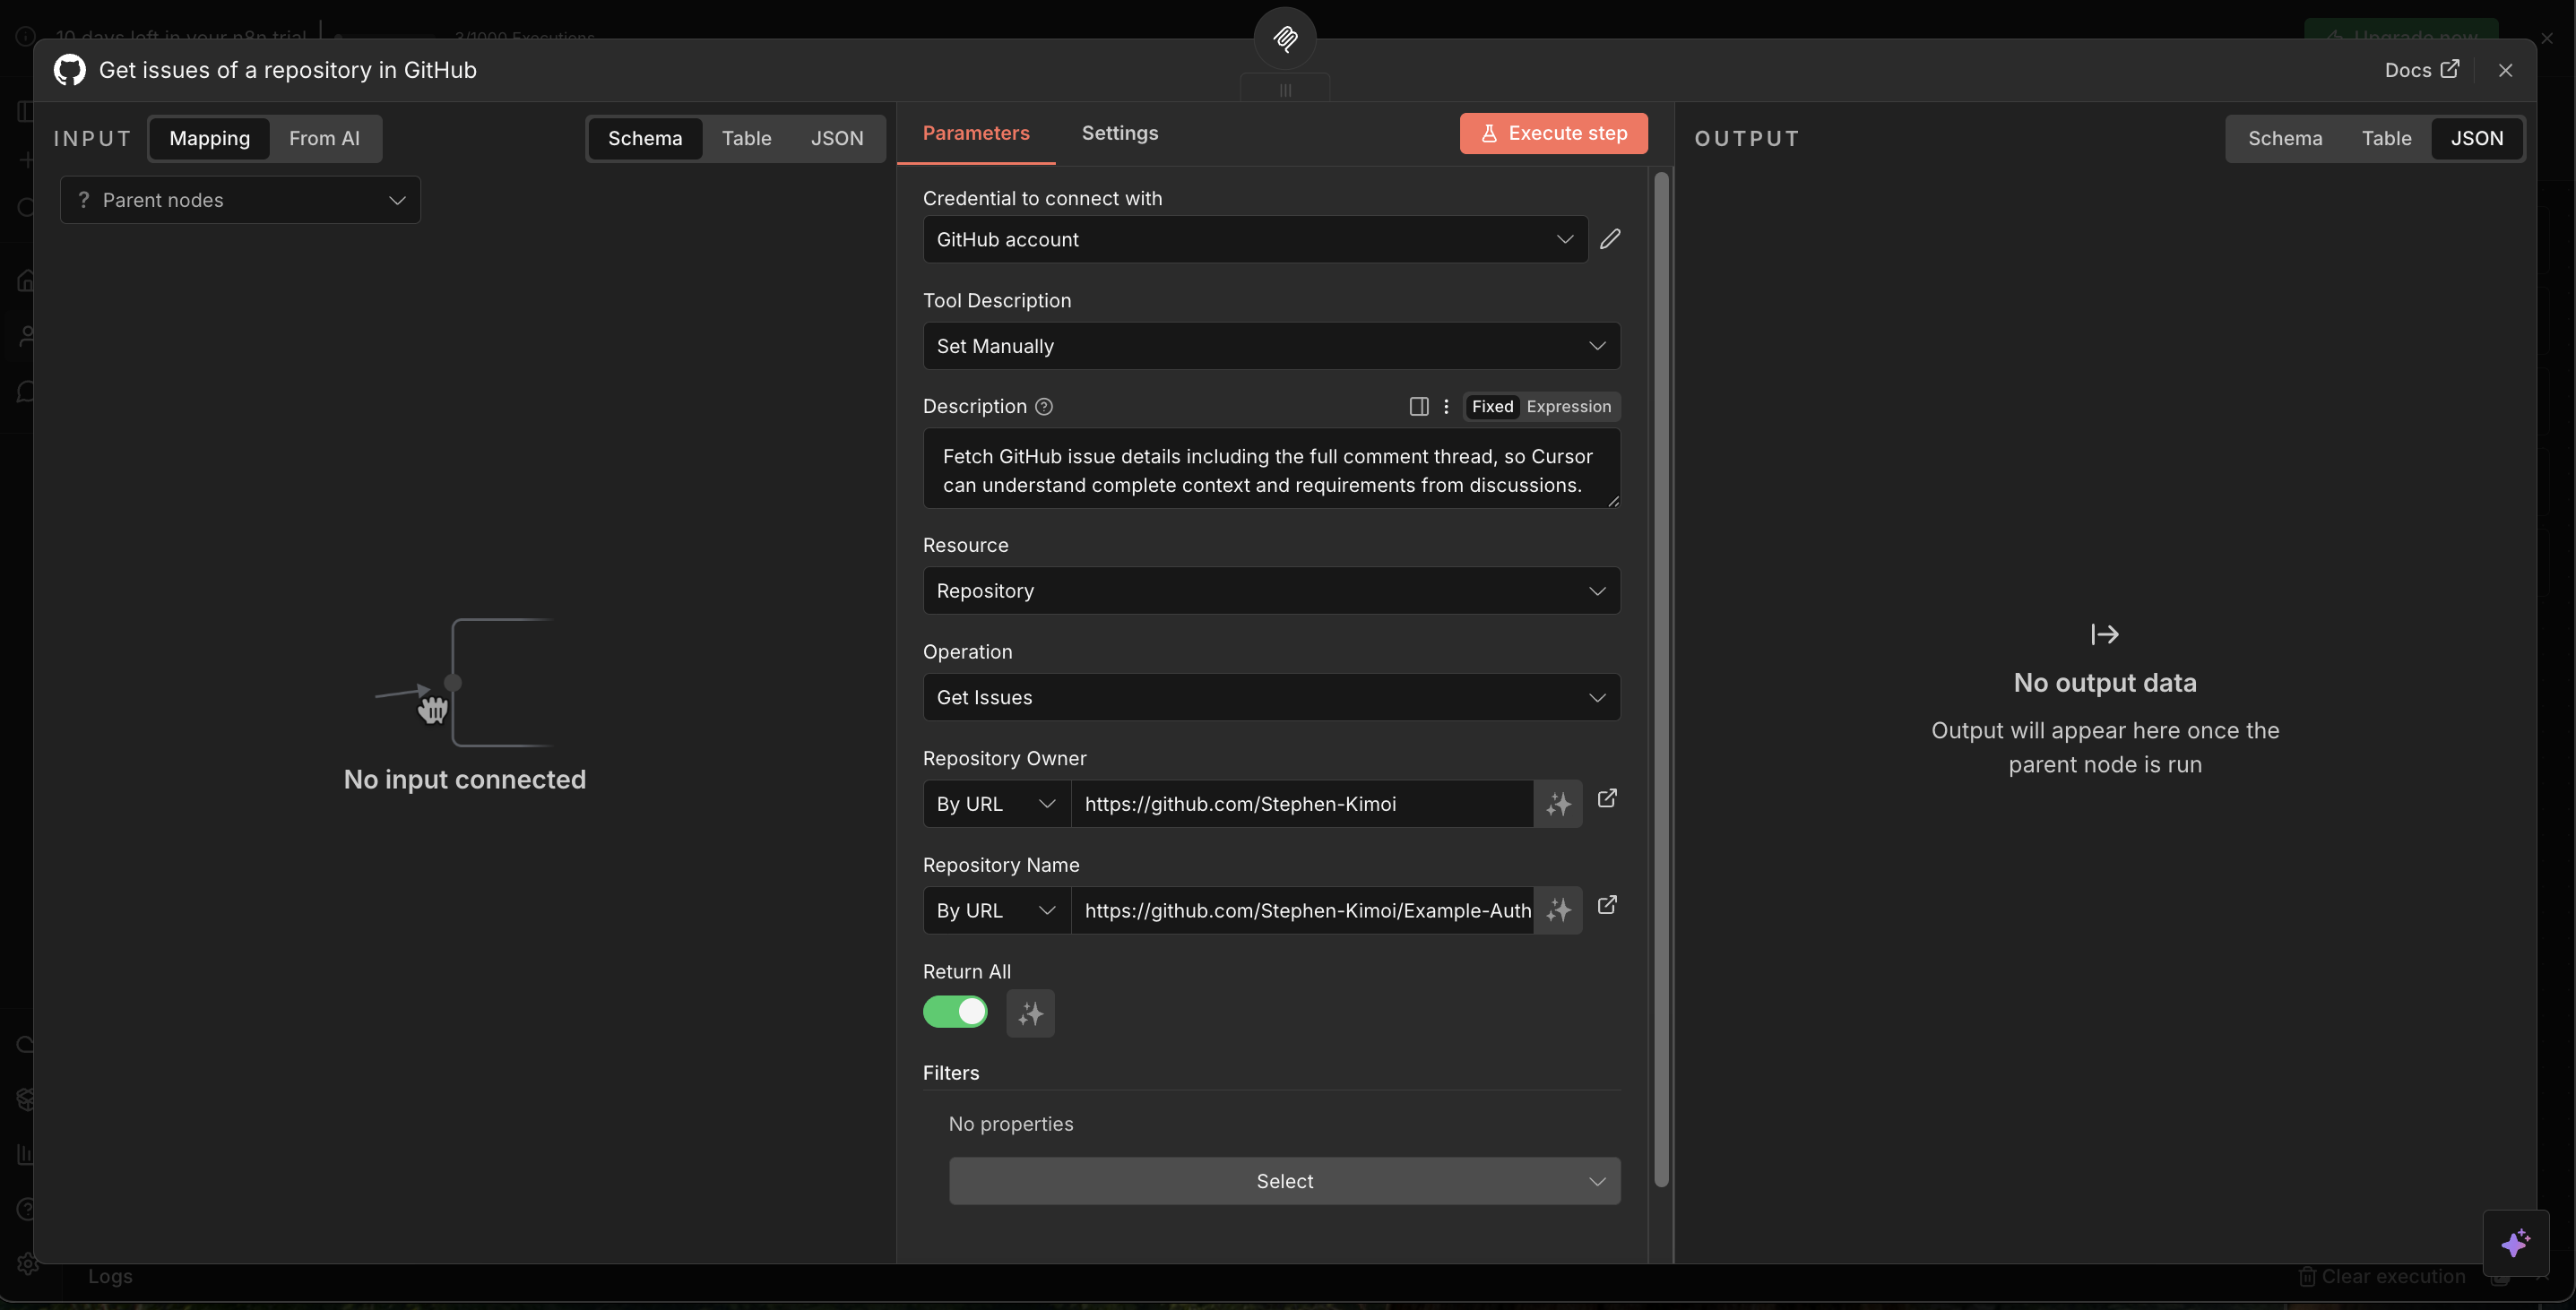Switch Description mode to Expression
Viewport: 2576px width, 1310px height.
pos(1569,406)
